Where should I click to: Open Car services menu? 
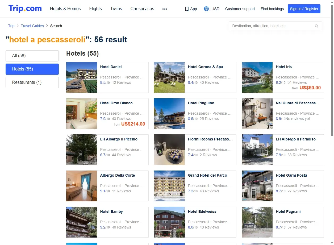click(142, 9)
